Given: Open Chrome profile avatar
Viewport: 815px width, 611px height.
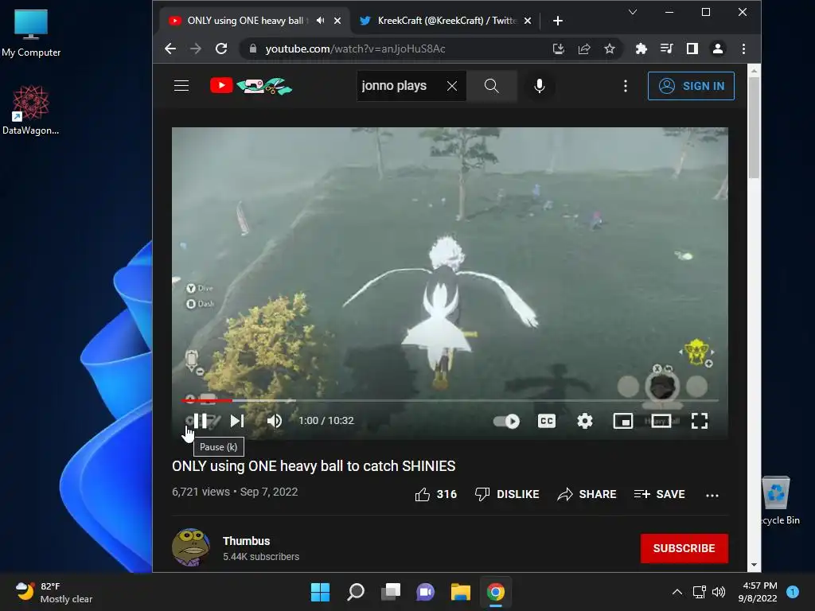Looking at the screenshot, I should pos(718,49).
